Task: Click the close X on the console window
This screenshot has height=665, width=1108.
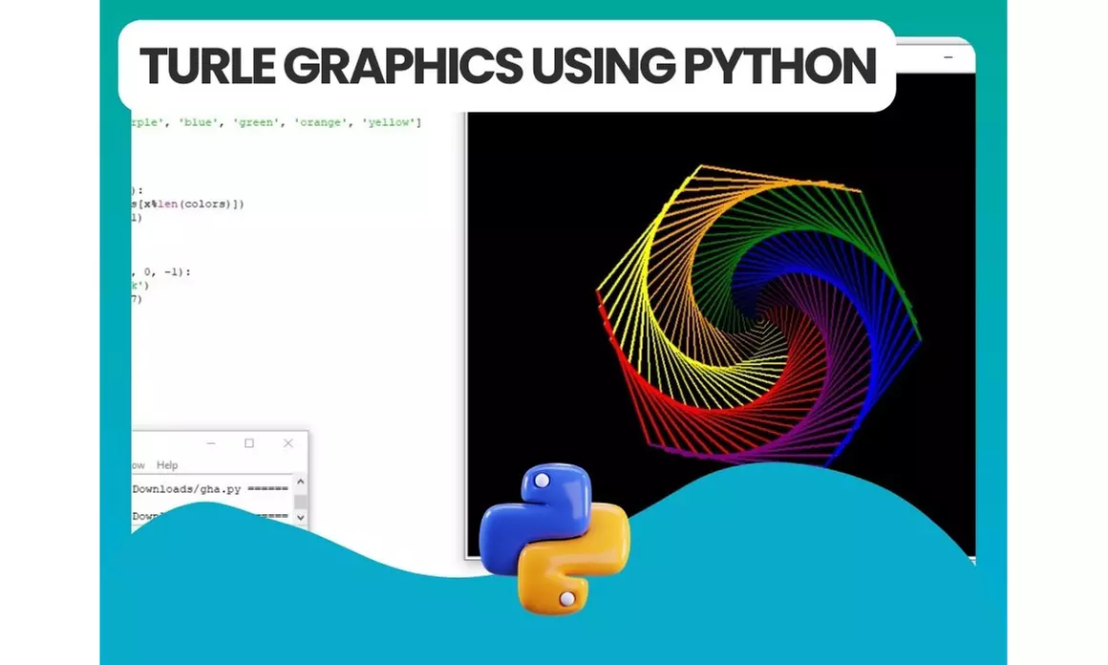Action: 288,443
